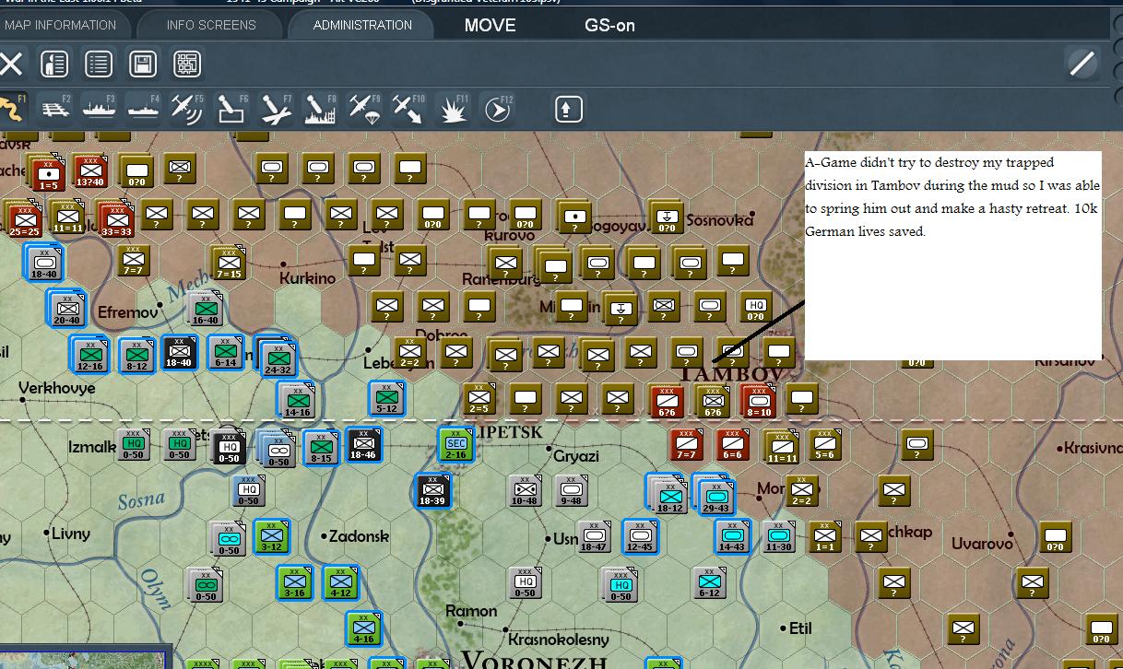Open the brick wall grid icon

pyautogui.click(x=187, y=64)
